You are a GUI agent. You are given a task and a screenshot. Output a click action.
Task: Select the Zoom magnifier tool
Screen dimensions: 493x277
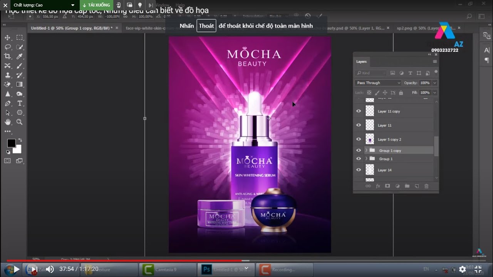20,122
